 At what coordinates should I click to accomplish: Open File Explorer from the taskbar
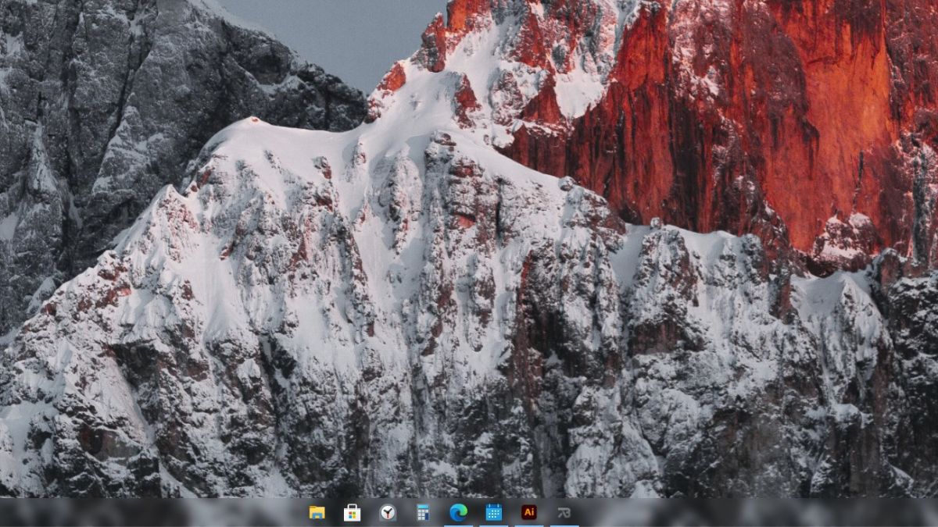click(x=317, y=513)
